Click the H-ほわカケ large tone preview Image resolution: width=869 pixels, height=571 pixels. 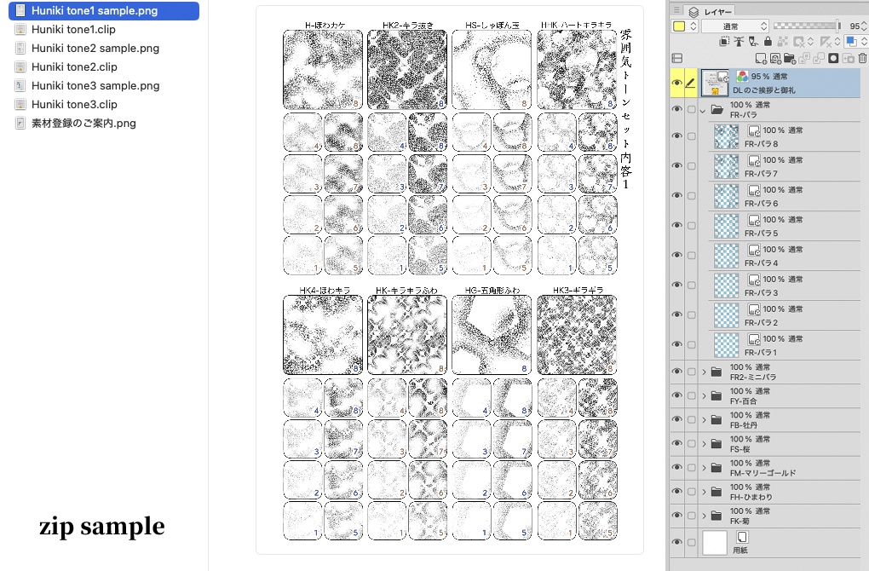[x=323, y=69]
